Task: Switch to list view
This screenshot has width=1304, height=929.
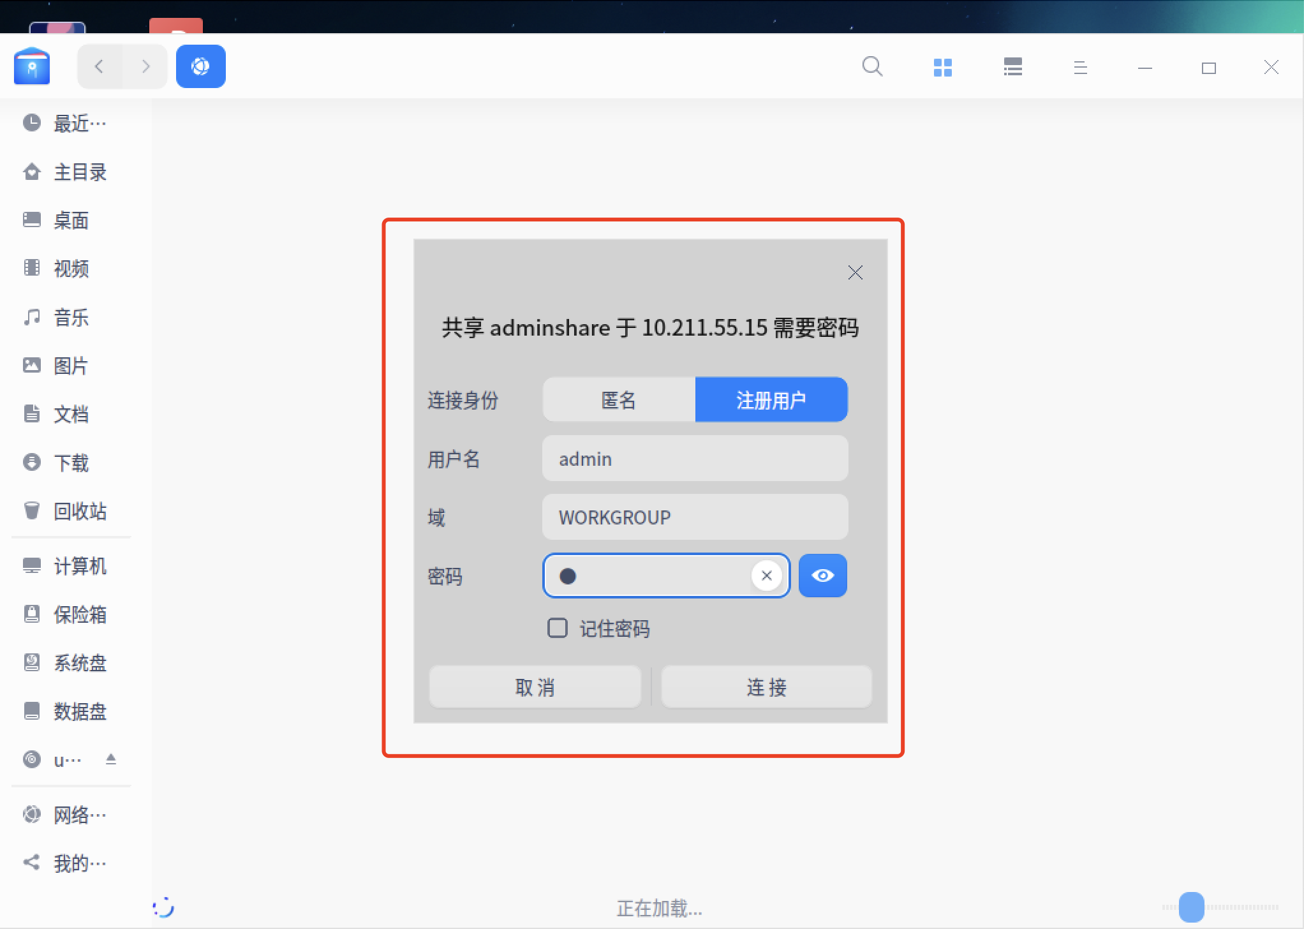Action: pos(1012,67)
